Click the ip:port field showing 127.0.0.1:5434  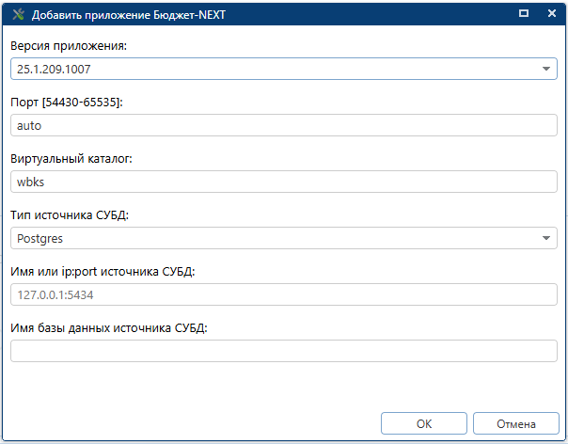pos(282,294)
